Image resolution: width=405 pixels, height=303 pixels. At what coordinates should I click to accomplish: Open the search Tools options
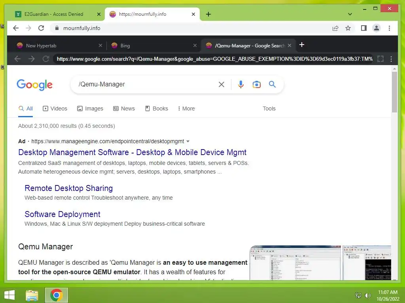click(x=269, y=109)
